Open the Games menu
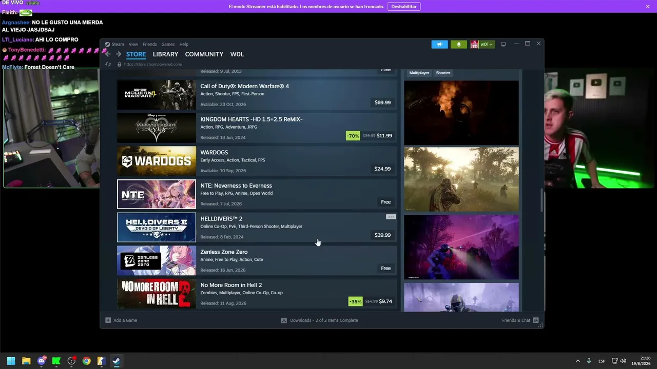Image resolution: width=657 pixels, height=369 pixels. point(168,44)
